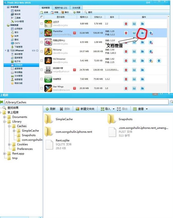The height and width of the screenshot is (218, 173).
Task: Delete 快播商店 with trash icon
Action: (x=126, y=79)
